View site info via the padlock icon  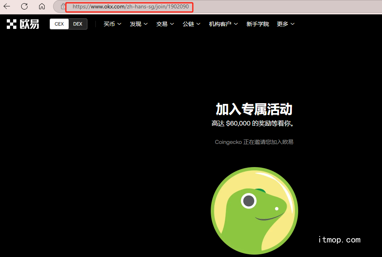click(63, 6)
